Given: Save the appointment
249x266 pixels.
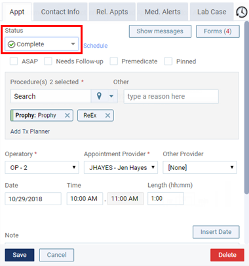Looking at the screenshot, I should (20, 255).
